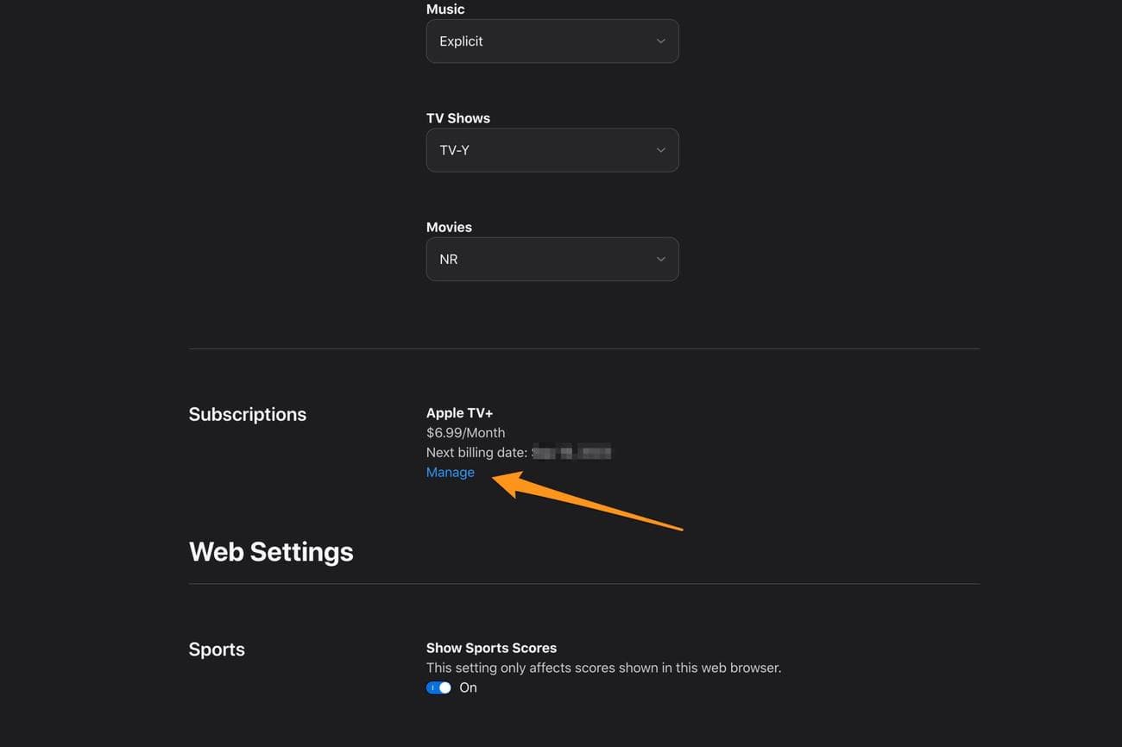This screenshot has width=1122, height=747.
Task: Click the chevron on the Music rating dropdown
Action: pos(659,41)
